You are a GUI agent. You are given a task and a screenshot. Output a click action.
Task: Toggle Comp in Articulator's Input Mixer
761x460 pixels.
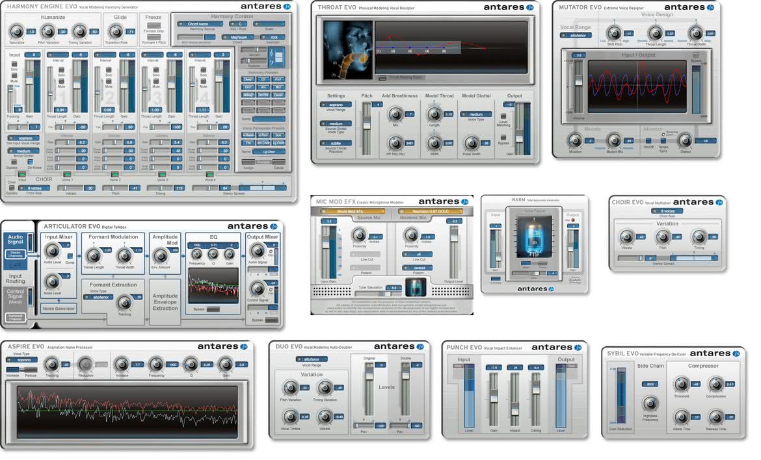(x=70, y=256)
